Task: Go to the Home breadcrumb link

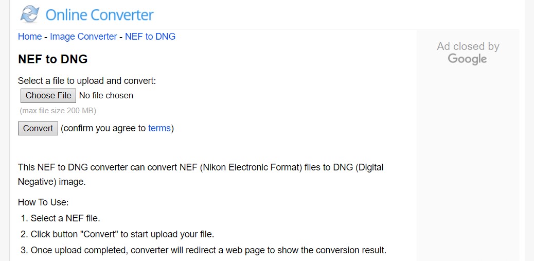Action: 30,37
